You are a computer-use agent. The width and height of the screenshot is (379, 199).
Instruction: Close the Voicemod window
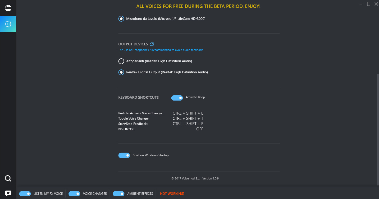click(x=376, y=4)
